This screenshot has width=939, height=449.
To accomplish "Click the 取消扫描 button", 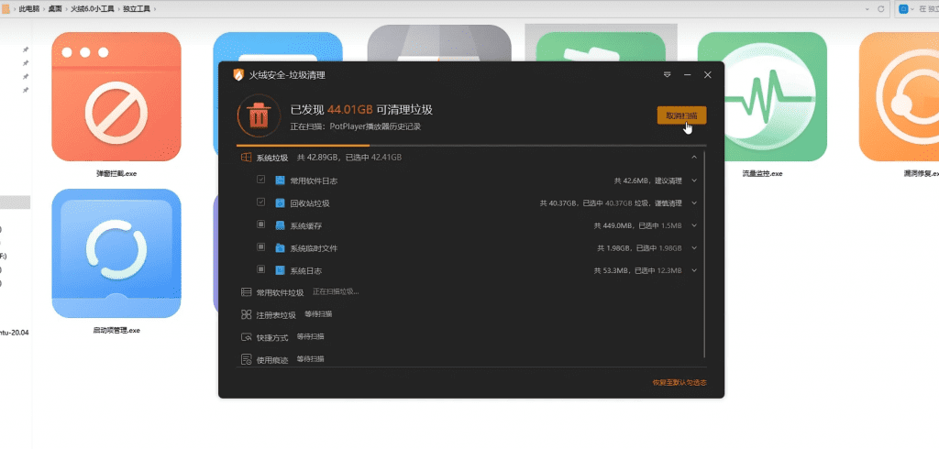I will pyautogui.click(x=681, y=115).
